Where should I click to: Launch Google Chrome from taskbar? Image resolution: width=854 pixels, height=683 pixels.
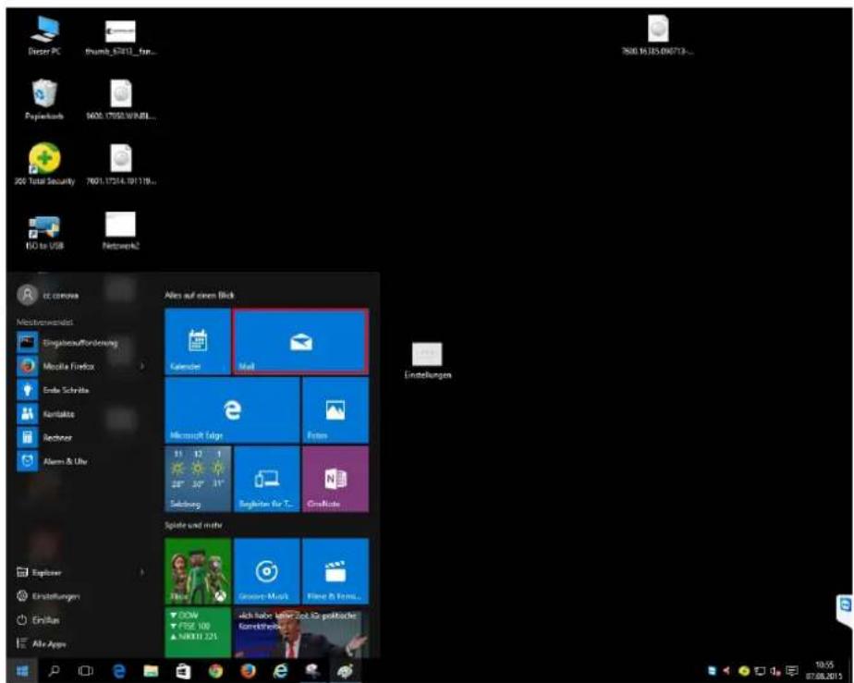(215, 671)
